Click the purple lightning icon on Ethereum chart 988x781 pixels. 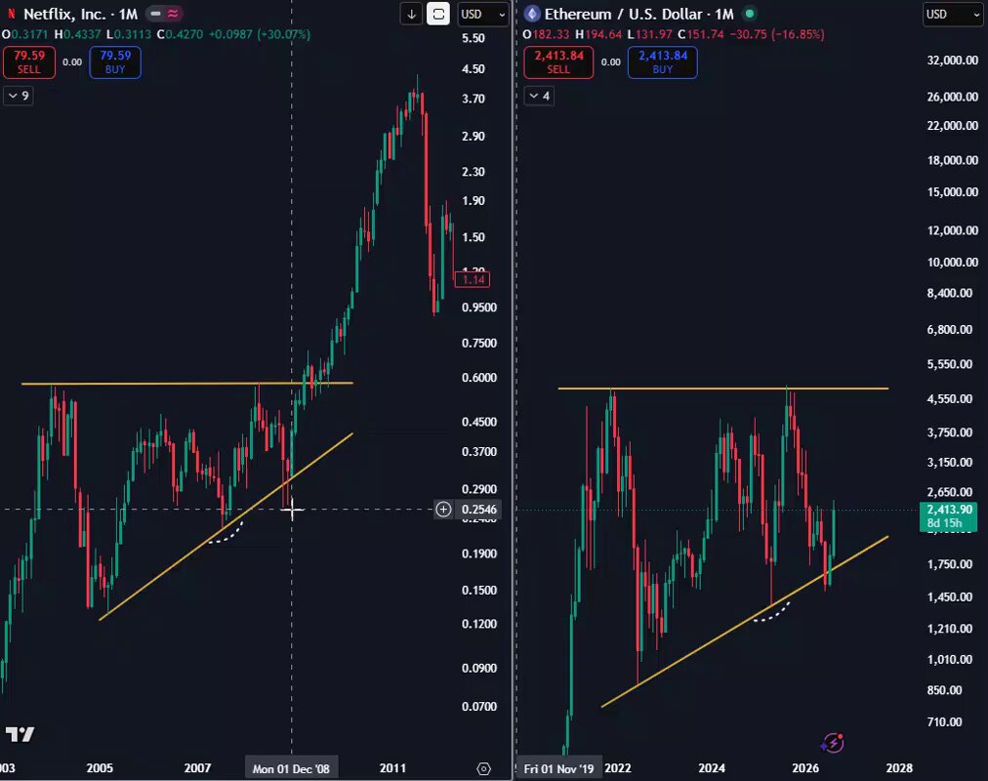tap(833, 743)
